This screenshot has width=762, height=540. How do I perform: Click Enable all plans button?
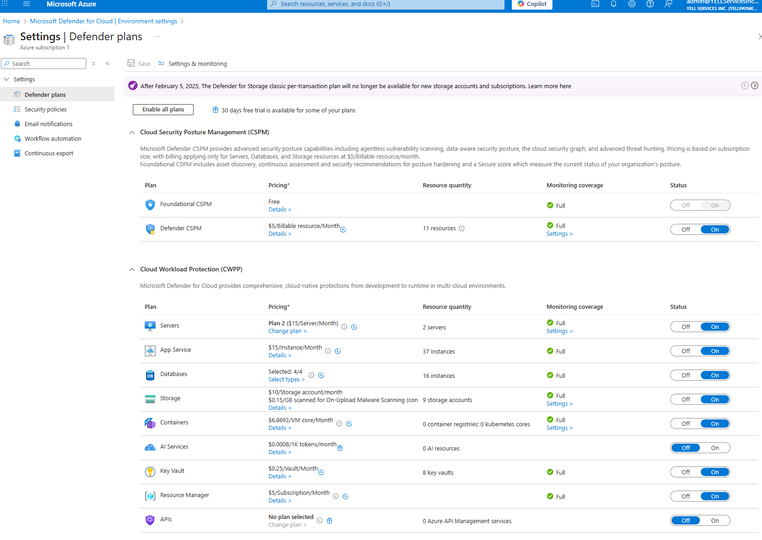[x=163, y=110]
